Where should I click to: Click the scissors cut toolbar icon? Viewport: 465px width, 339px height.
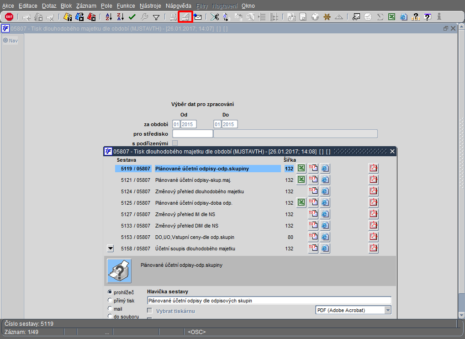(214, 17)
